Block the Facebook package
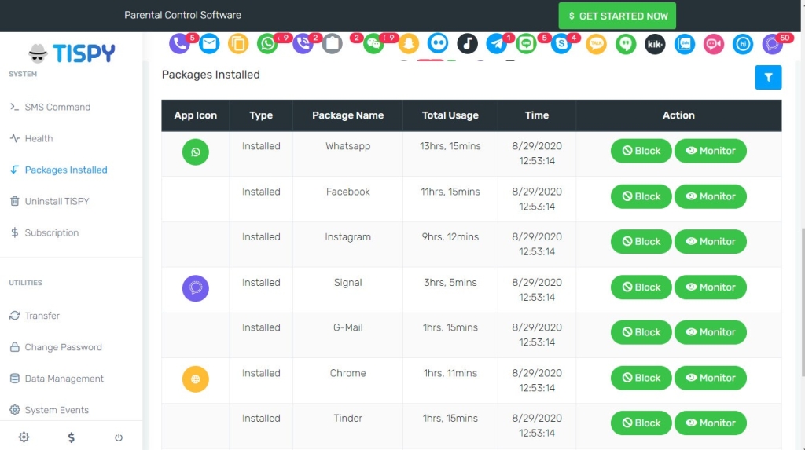The image size is (805, 450). pos(641,196)
